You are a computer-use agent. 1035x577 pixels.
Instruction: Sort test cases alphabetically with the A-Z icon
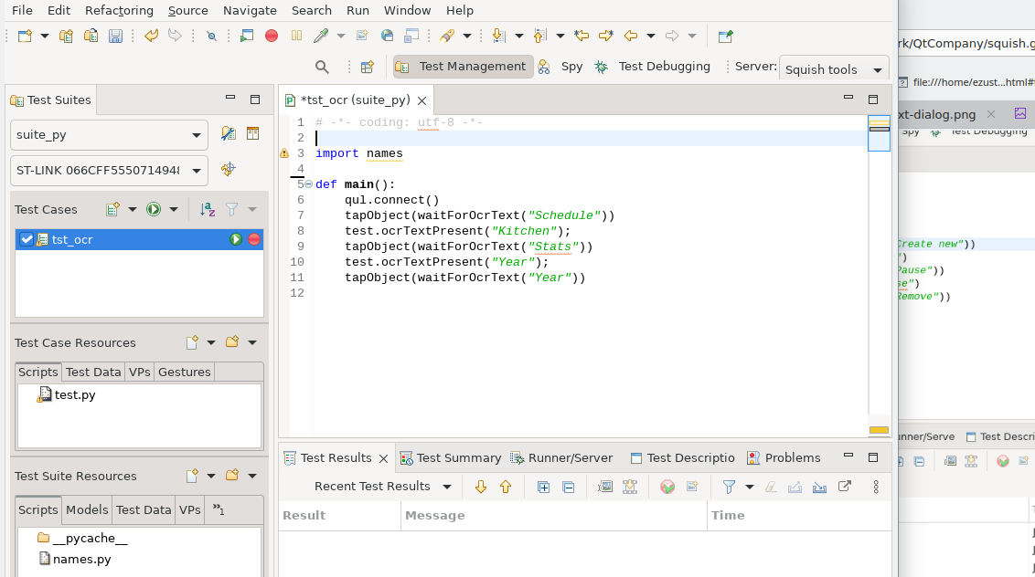click(208, 209)
